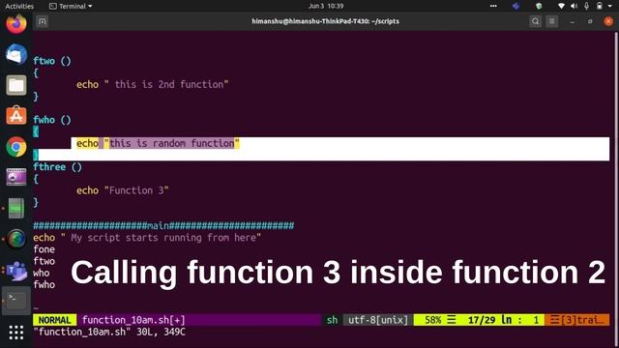Click the closing brace of fthree

(36, 202)
